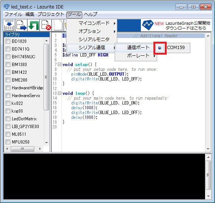This screenshot has width=215, height=203.
Task: Click the library list scroll up arrow
Action: pos(46,41)
